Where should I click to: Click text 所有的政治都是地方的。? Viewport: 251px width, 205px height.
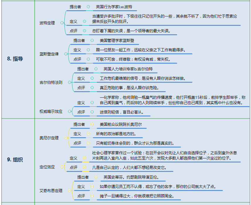coord(116,134)
